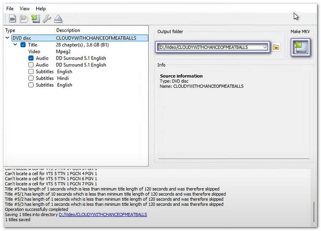Uncheck the first Audio track checkbox
Screen dimensions: 321x231
pos(31,58)
